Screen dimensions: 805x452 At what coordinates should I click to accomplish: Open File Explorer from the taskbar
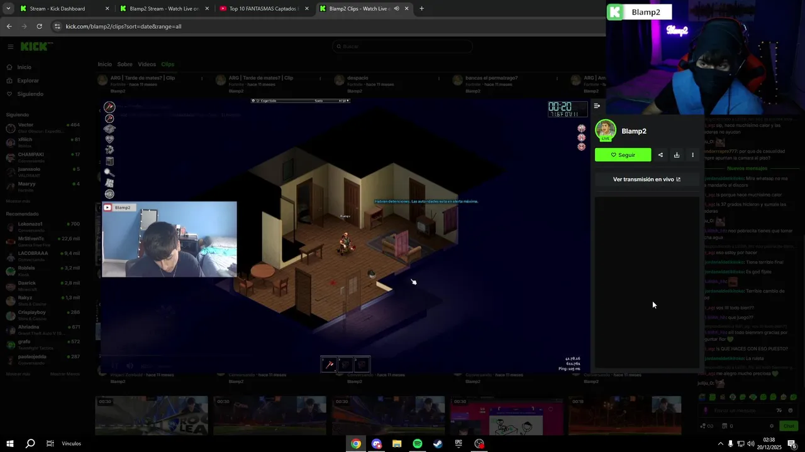click(x=397, y=444)
